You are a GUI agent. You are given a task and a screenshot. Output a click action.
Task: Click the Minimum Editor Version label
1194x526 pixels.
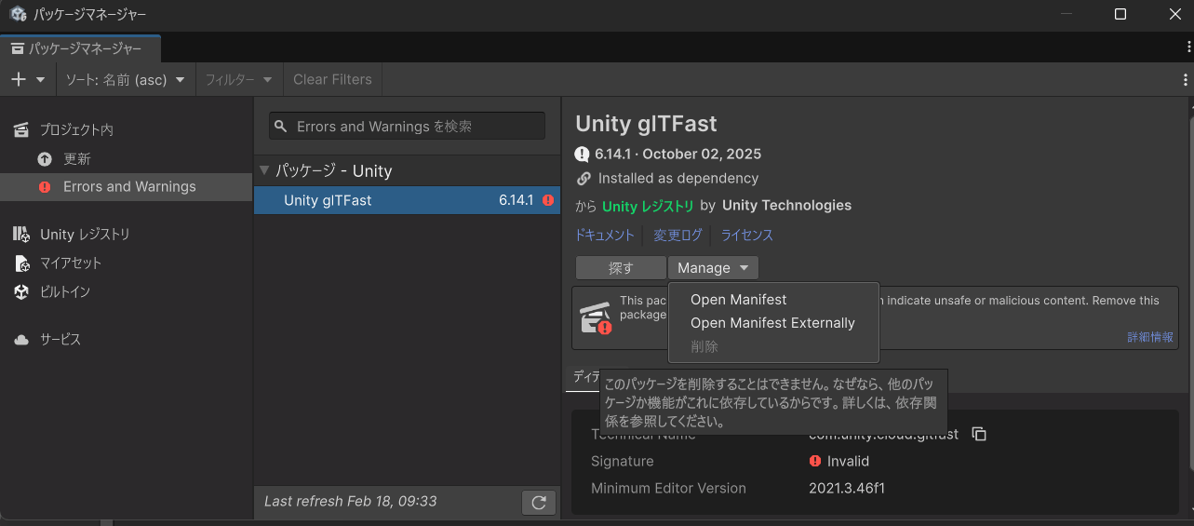(x=668, y=488)
